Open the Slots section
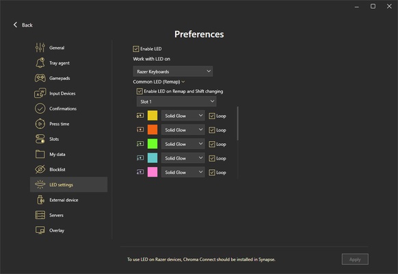Viewport: 398px width, 274px height. tap(68, 139)
